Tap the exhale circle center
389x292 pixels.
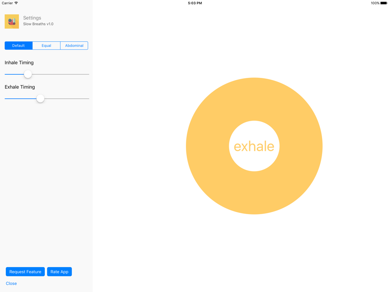[254, 146]
